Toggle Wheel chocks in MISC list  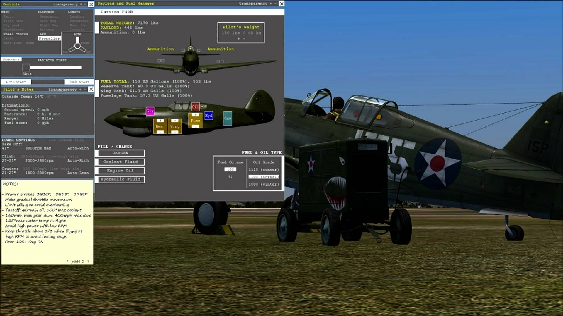[x=16, y=34]
